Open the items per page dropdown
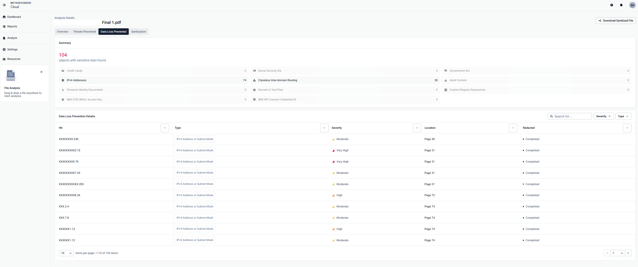The width and height of the screenshot is (638, 267). point(66,253)
